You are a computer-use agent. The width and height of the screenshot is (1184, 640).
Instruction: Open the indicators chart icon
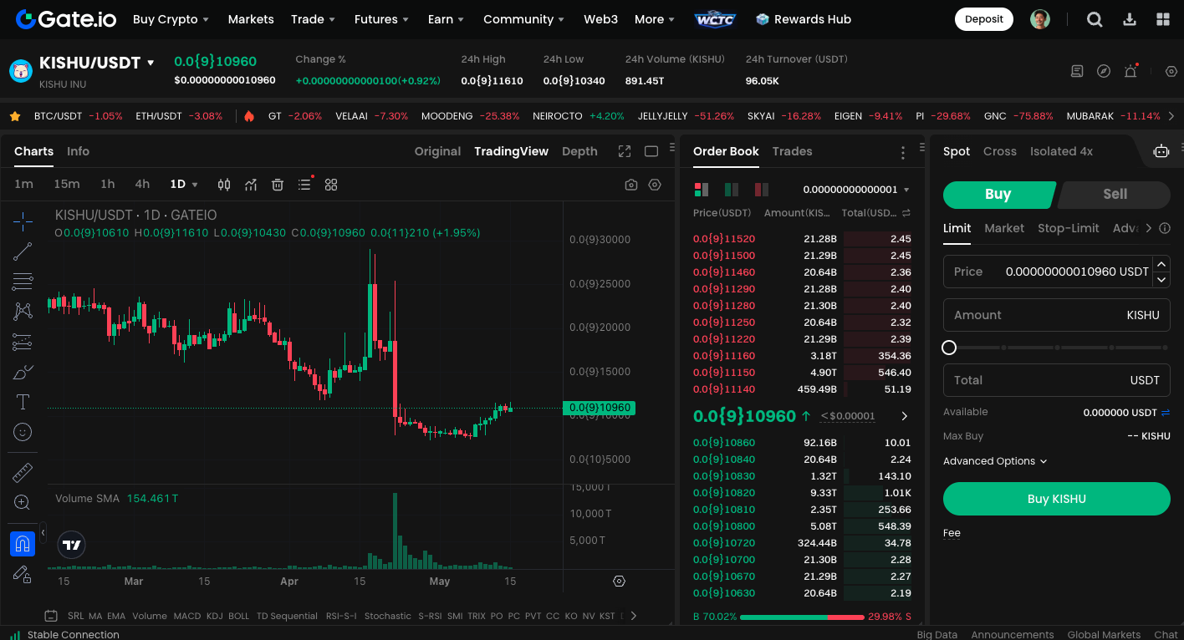(251, 185)
